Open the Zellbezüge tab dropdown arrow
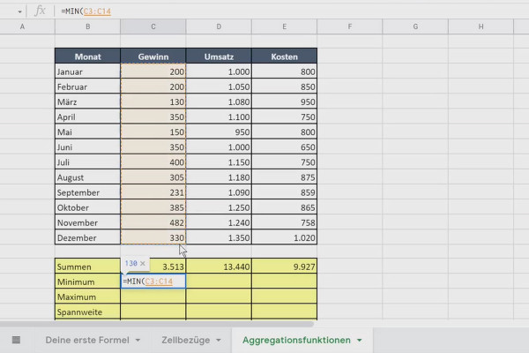 219,340
